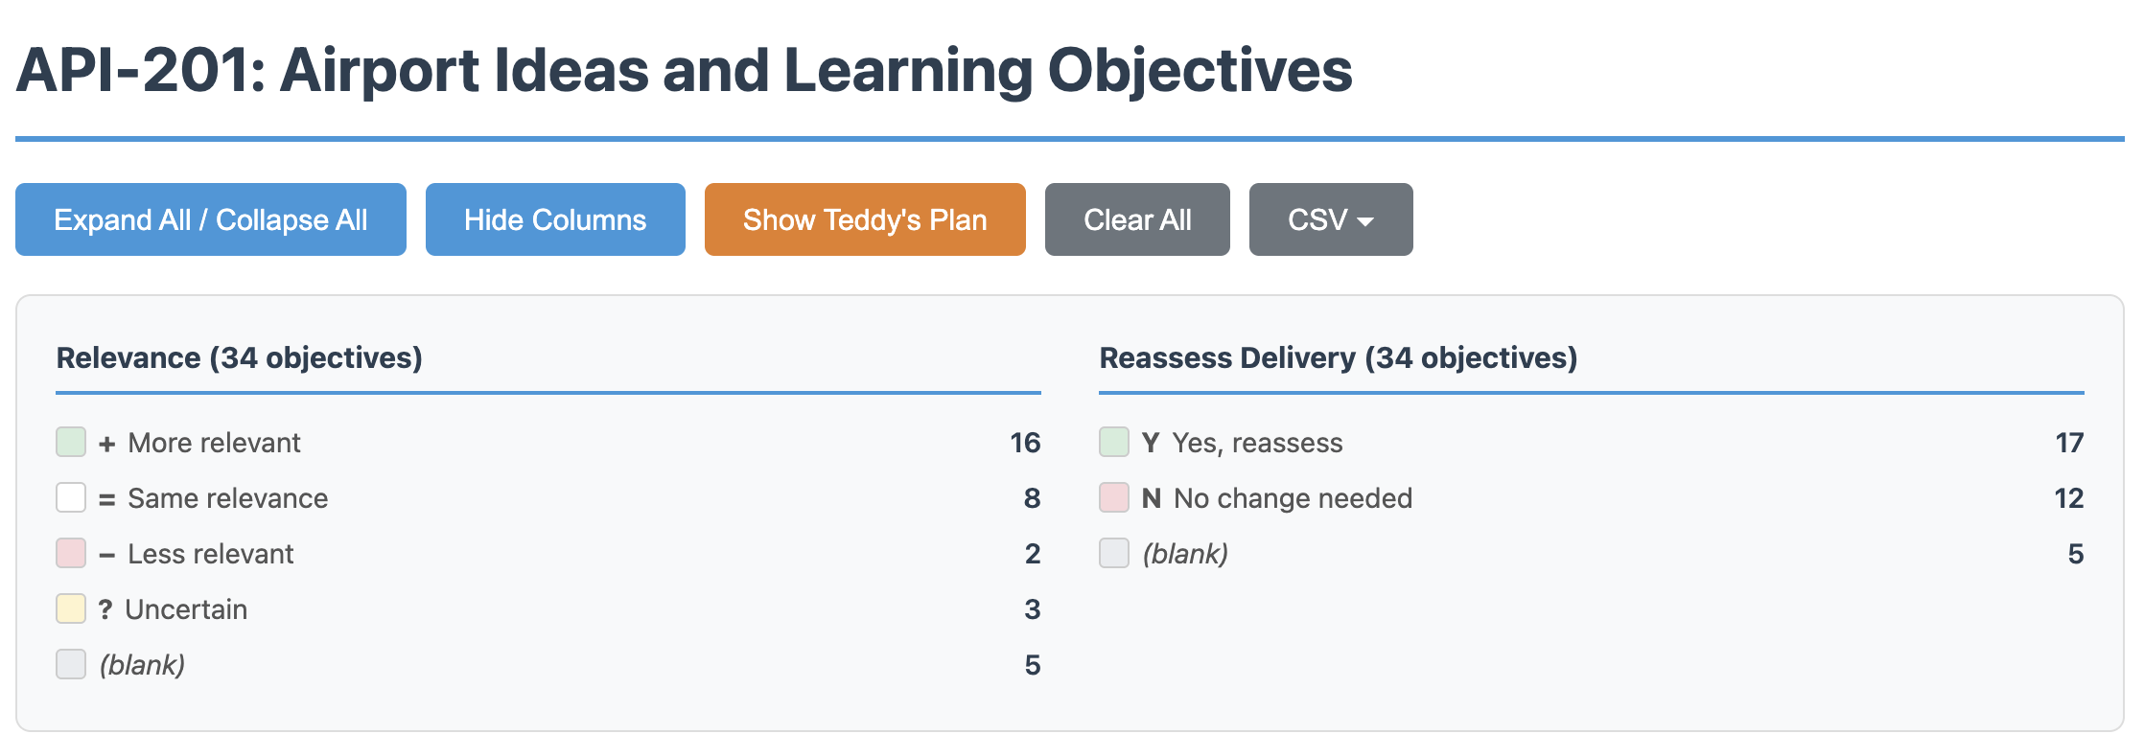Toggle the green More relevant swatch
Image resolution: width=2144 pixels, height=734 pixels.
click(x=71, y=443)
